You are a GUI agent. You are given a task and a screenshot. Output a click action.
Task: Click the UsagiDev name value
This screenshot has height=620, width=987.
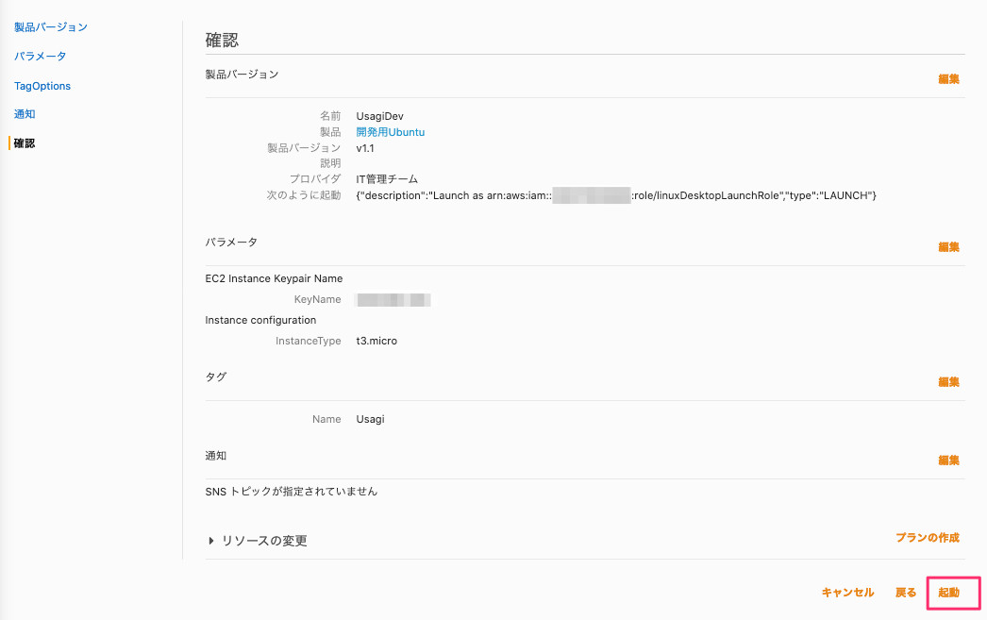[379, 116]
